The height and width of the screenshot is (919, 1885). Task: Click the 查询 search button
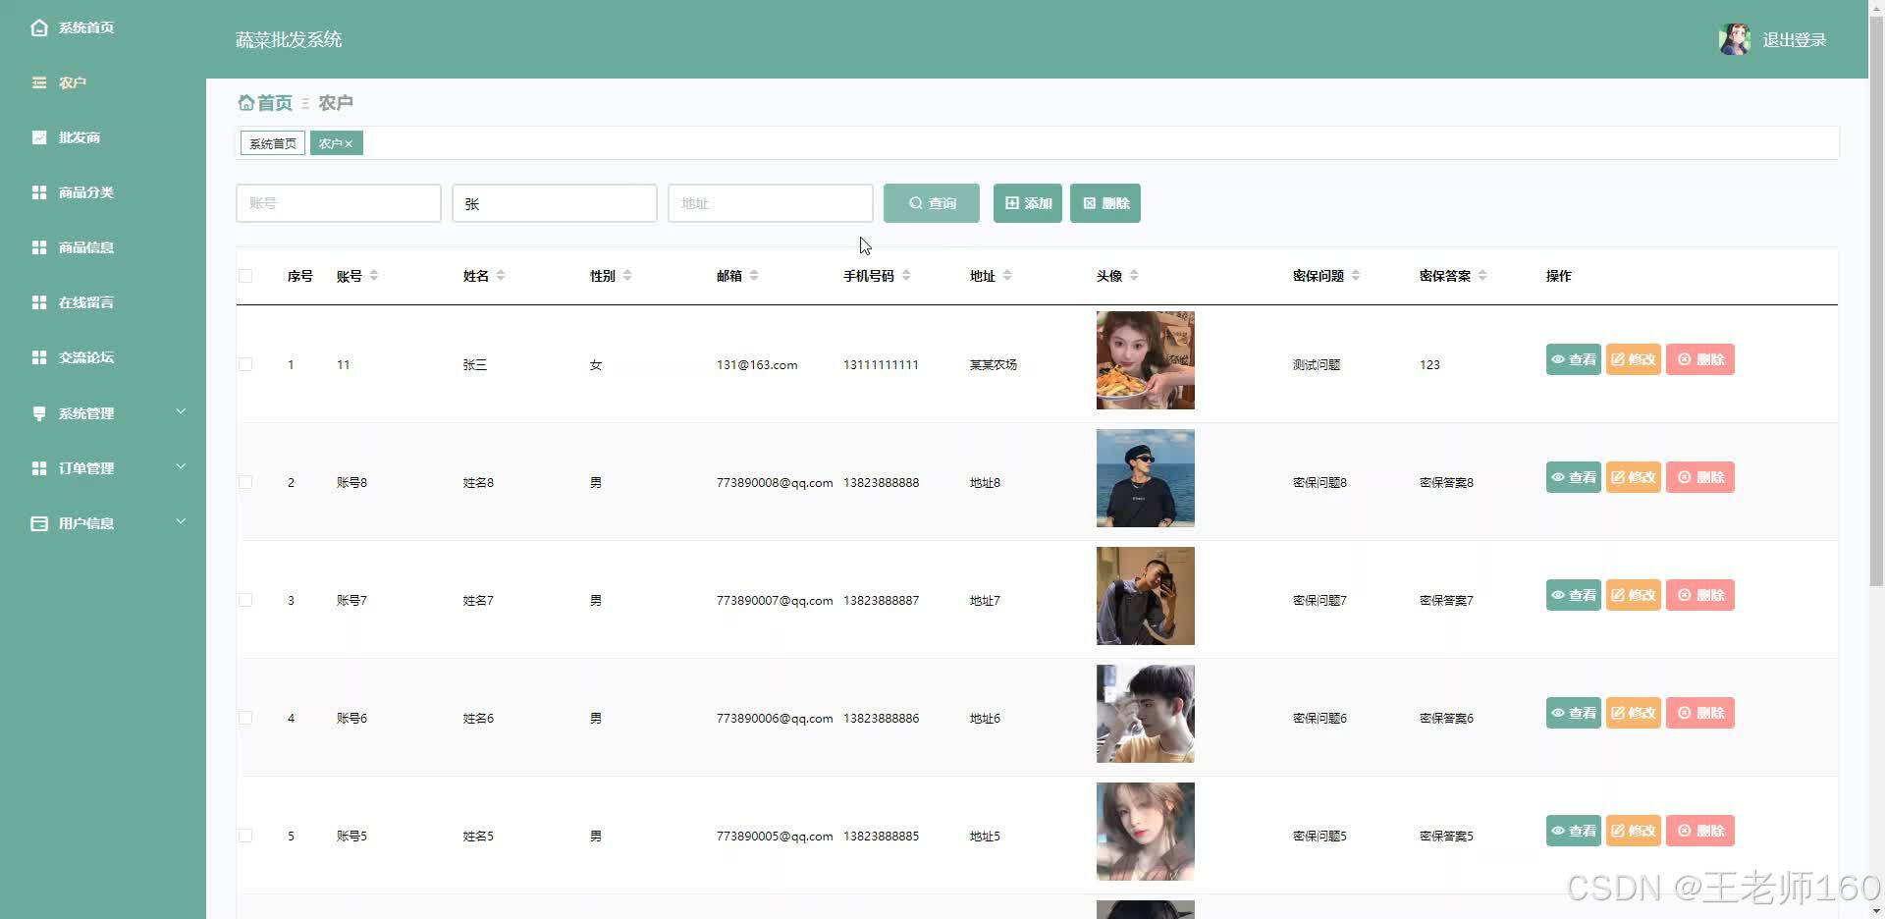[932, 203]
